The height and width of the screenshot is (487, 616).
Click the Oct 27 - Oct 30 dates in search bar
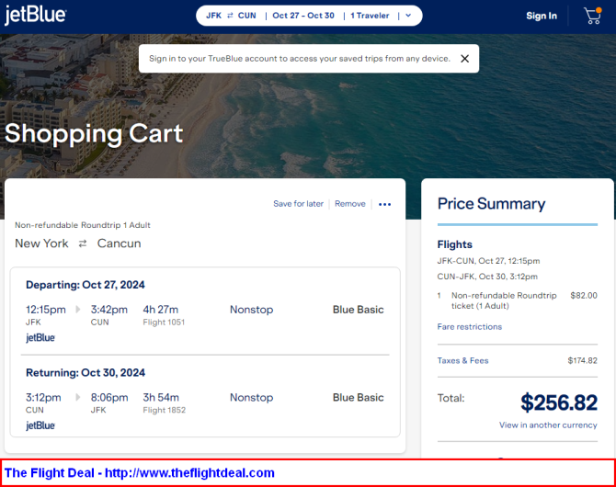[x=303, y=16]
